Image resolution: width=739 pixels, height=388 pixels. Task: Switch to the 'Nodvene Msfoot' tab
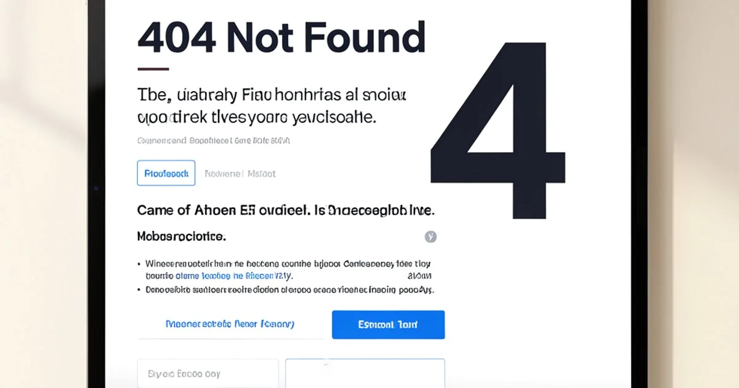(240, 173)
